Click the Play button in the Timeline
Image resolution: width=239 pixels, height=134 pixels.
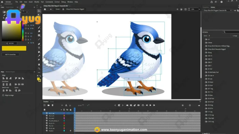151,105
